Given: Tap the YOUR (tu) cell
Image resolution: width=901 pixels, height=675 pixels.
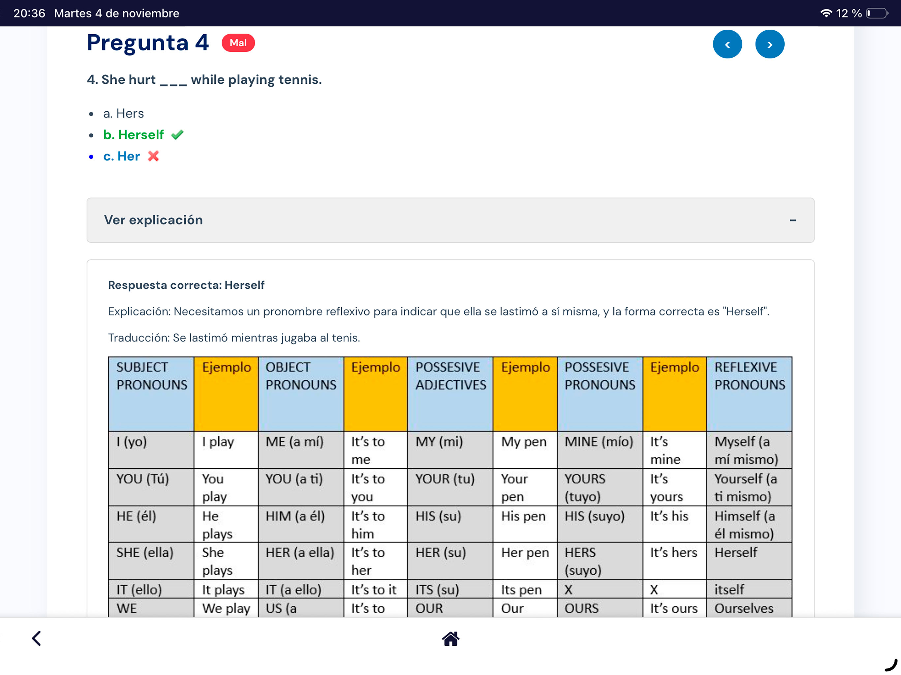Looking at the screenshot, I should click(x=450, y=487).
